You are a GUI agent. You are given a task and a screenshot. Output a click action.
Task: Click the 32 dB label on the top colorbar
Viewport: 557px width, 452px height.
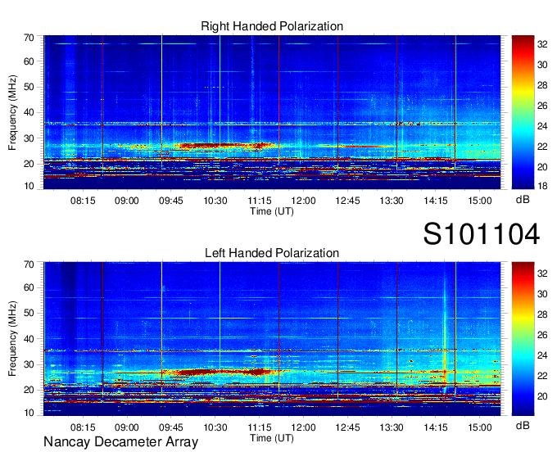[x=542, y=44]
